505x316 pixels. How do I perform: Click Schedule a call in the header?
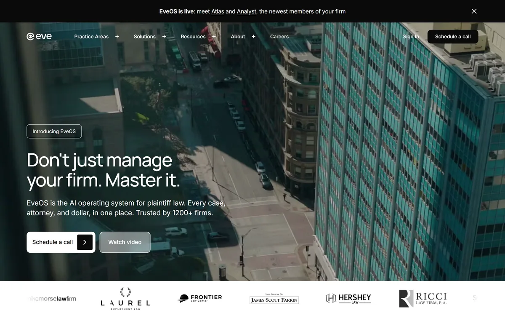pyautogui.click(x=453, y=37)
